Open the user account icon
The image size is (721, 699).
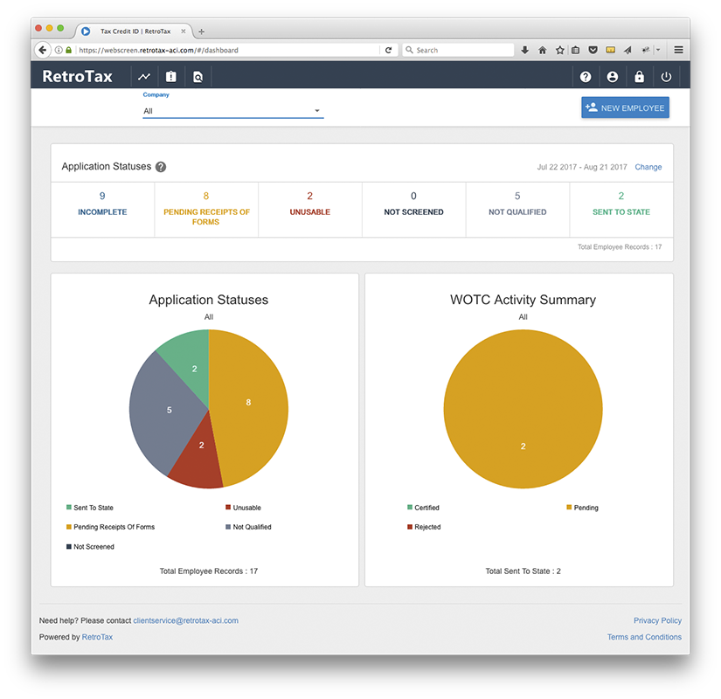(613, 77)
